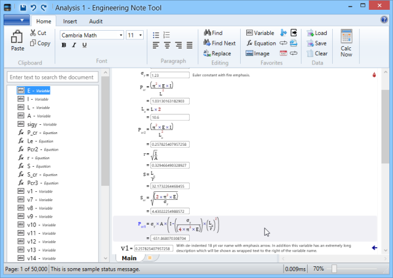Click the Paste button
The image size is (393, 278).
click(x=17, y=41)
